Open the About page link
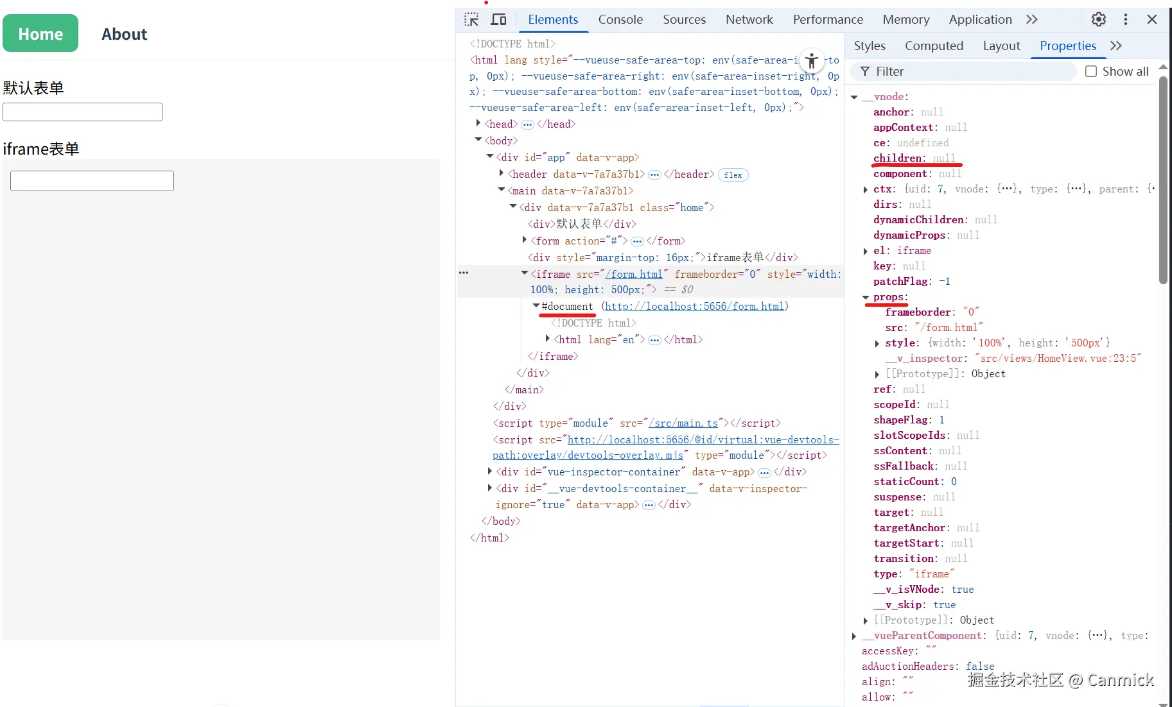The height and width of the screenshot is (707, 1172). pos(124,34)
